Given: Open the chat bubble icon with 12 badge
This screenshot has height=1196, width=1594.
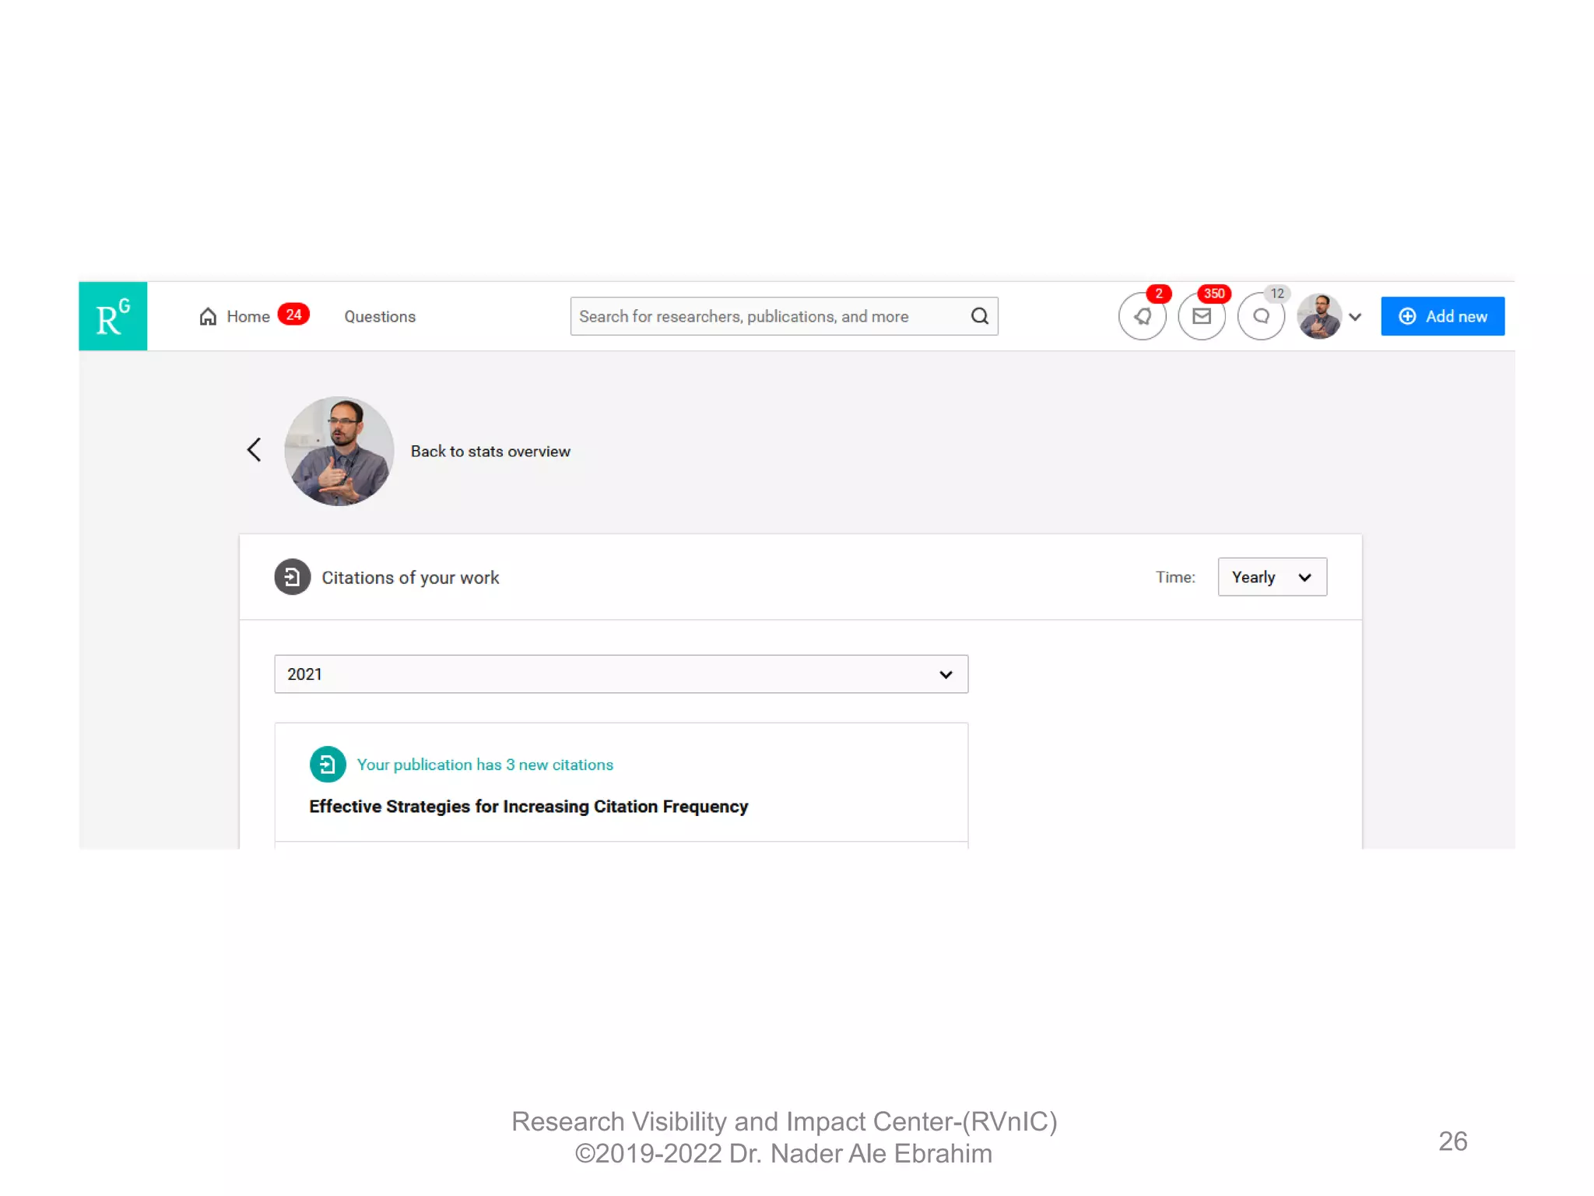Looking at the screenshot, I should (x=1261, y=316).
